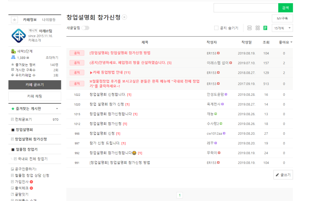Click author 재능
313x201 pixels.
(x=210, y=114)
